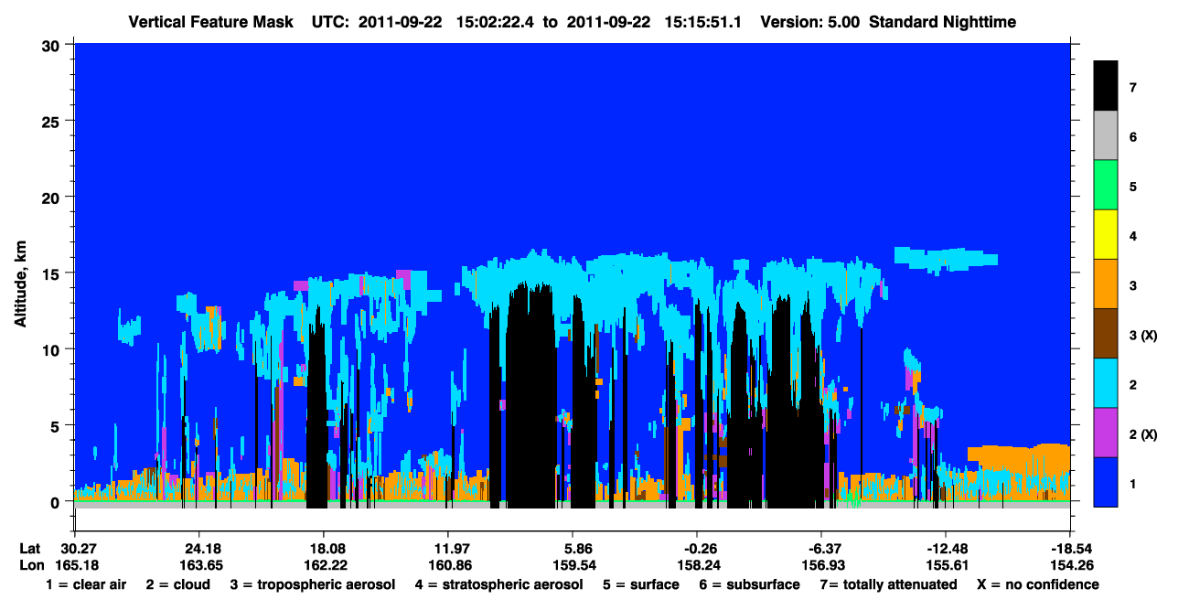Click the 'Version: 5.00' text in title
Screen dimensions: 1189x610
click(810, 21)
